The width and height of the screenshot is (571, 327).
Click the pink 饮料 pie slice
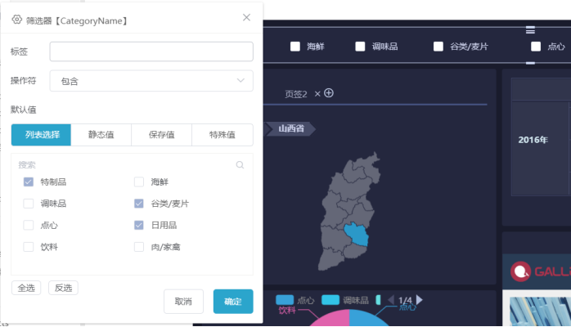tap(333, 320)
